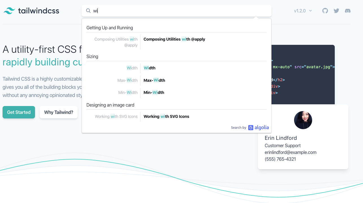Click the Sizing category heading

(x=92, y=56)
